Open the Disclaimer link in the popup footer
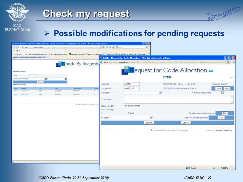This screenshot has width=243, height=182. point(184,130)
